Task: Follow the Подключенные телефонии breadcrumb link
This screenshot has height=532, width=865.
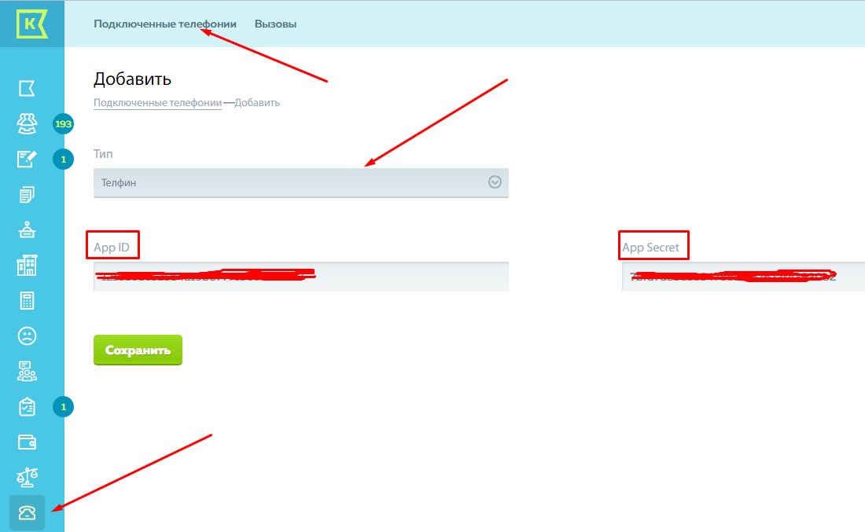Action: pyautogui.click(x=157, y=103)
